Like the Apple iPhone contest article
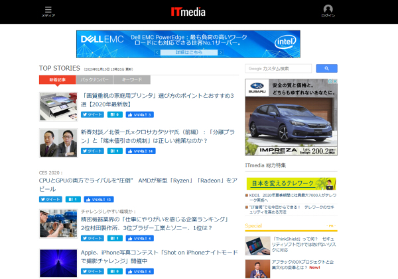398x279 pixels. point(139,272)
